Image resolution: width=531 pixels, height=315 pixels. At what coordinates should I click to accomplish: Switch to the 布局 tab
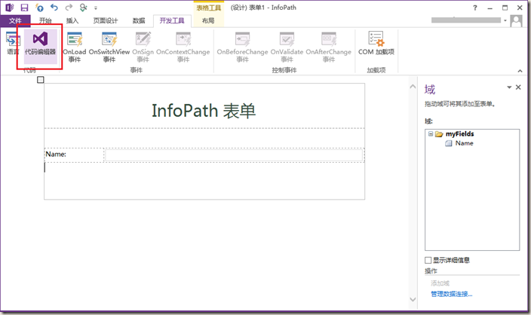point(208,20)
